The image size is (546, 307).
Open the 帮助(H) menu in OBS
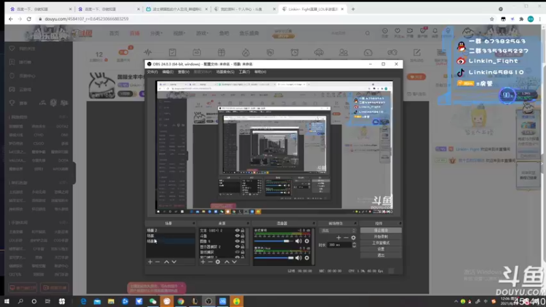pos(260,72)
